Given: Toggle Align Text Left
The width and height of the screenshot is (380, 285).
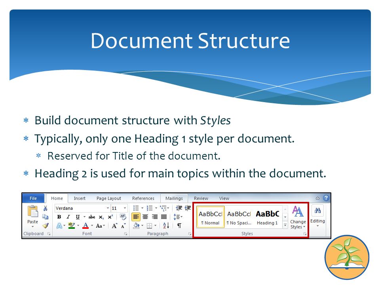Looking at the screenshot, I should [x=136, y=217].
